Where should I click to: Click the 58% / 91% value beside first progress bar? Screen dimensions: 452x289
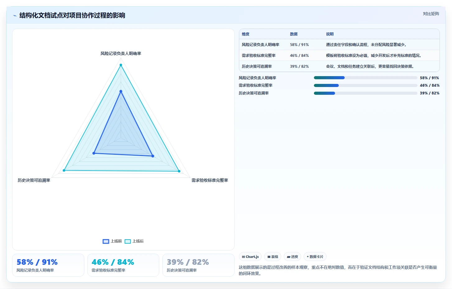click(x=429, y=78)
